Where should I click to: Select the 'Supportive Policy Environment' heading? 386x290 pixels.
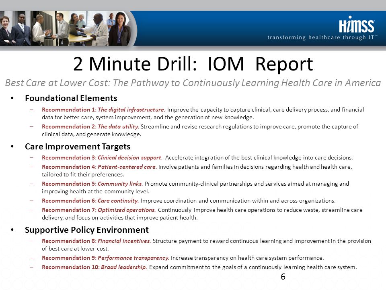87,230
